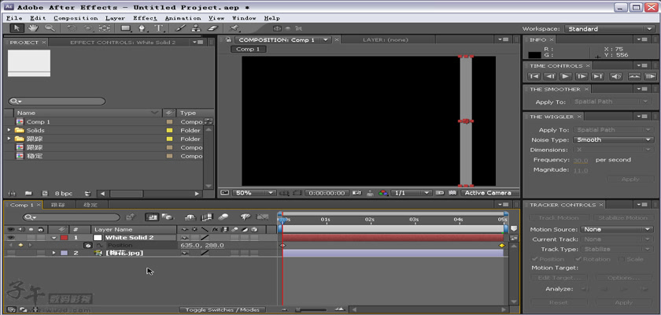The image size is (661, 315).
Task: Open the 50% magnification dropdown
Action: [x=253, y=193]
